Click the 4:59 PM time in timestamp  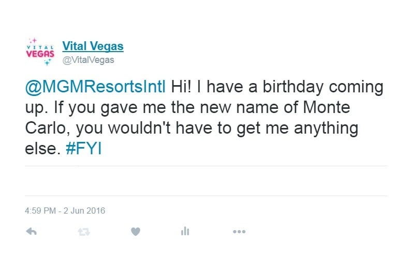point(40,211)
